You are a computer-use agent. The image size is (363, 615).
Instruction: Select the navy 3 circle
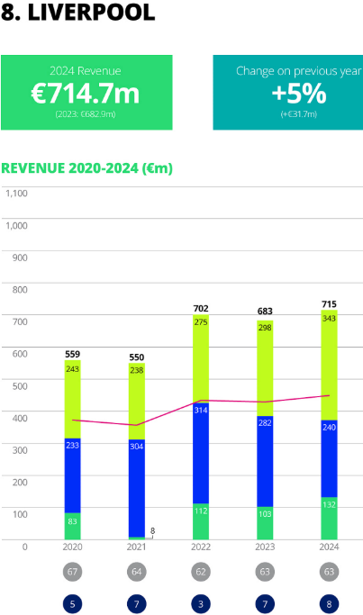pos(201,604)
